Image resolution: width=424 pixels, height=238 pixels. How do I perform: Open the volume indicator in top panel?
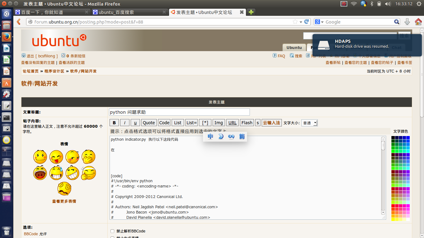point(388,4)
